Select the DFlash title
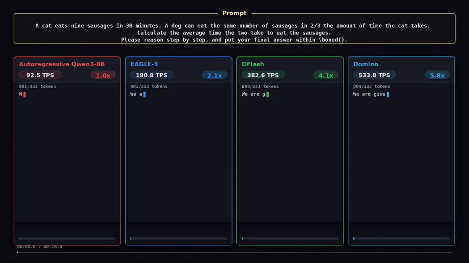Screen dimensions: 469x263 [253, 64]
